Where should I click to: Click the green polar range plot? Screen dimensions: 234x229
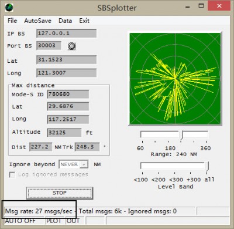pyautogui.click(x=175, y=79)
